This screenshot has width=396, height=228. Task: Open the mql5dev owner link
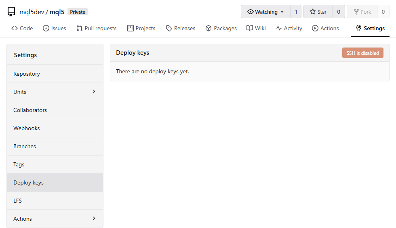click(32, 12)
